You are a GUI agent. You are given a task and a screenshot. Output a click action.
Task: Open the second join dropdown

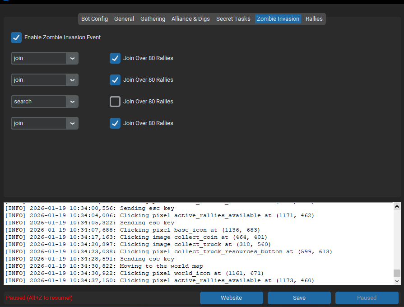(45, 80)
